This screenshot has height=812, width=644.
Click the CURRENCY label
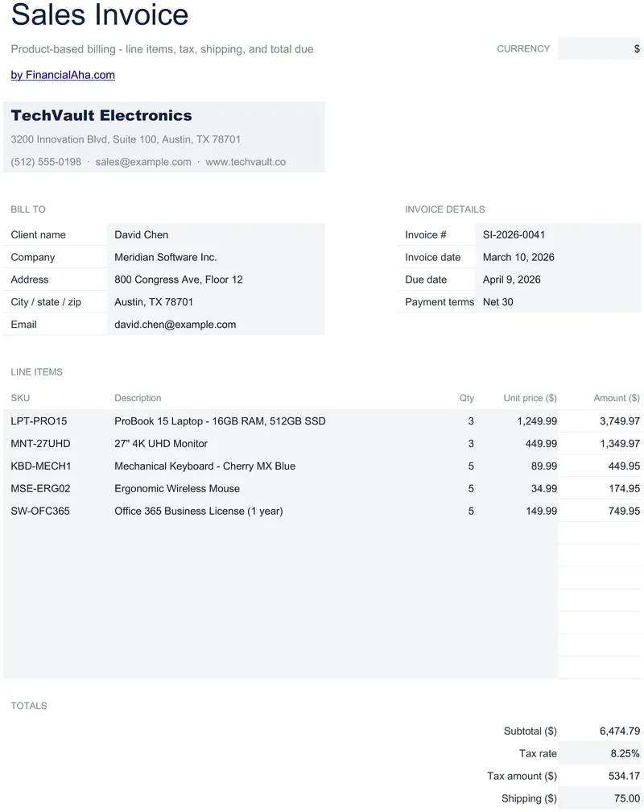point(523,48)
